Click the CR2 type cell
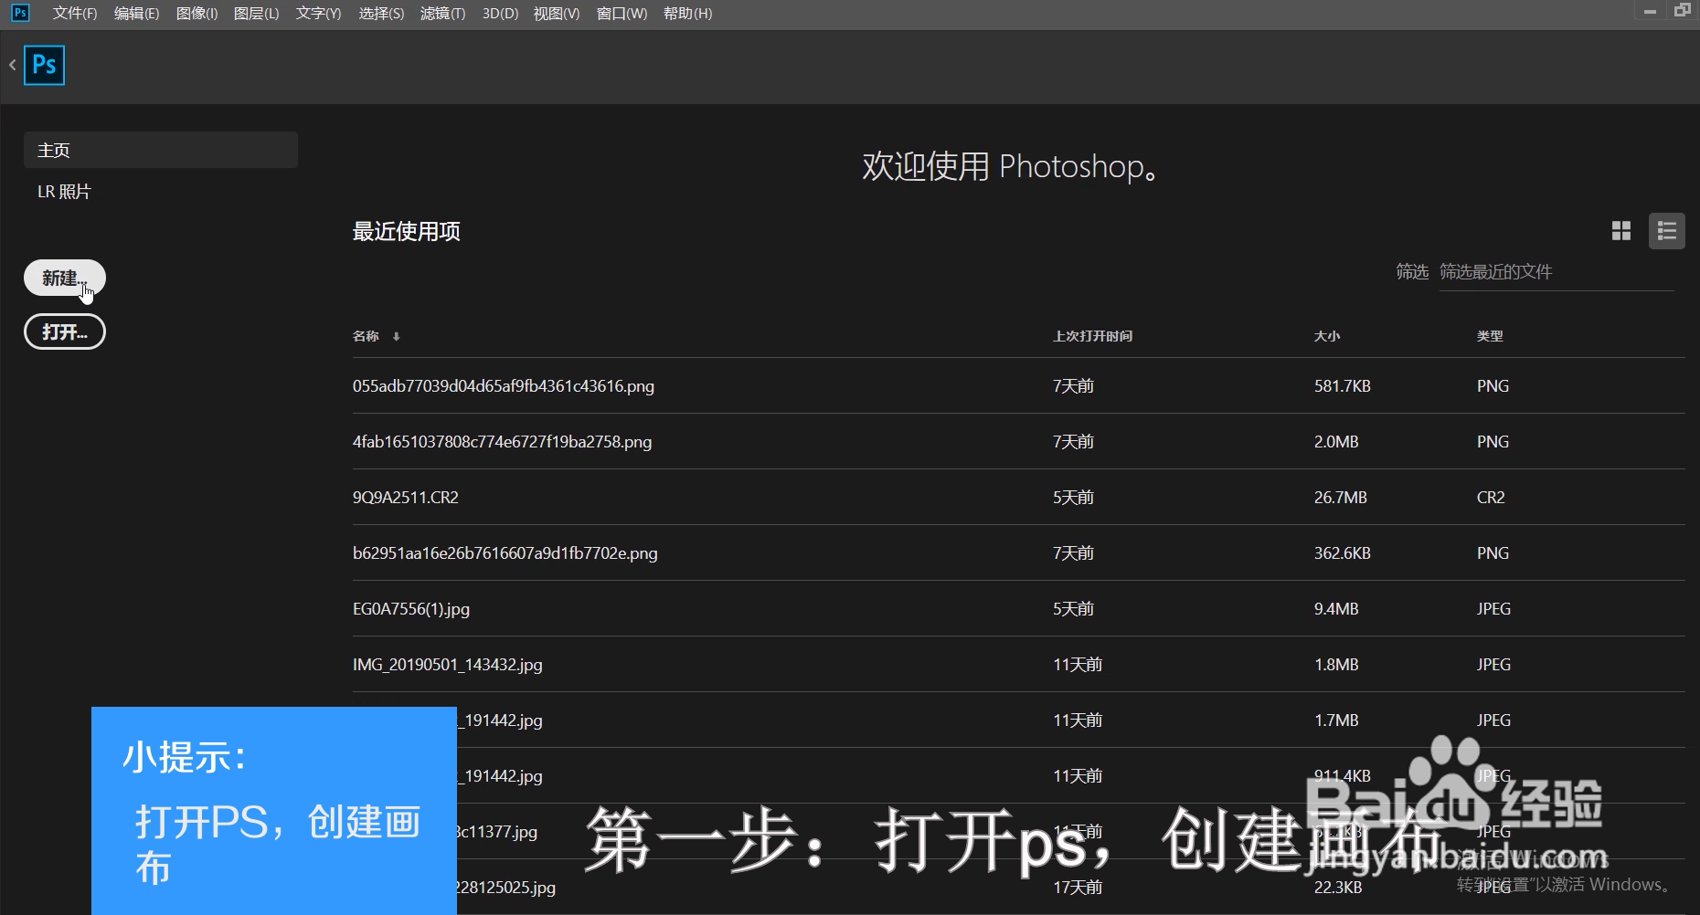Screen dimensions: 1700x915 coord(1491,498)
